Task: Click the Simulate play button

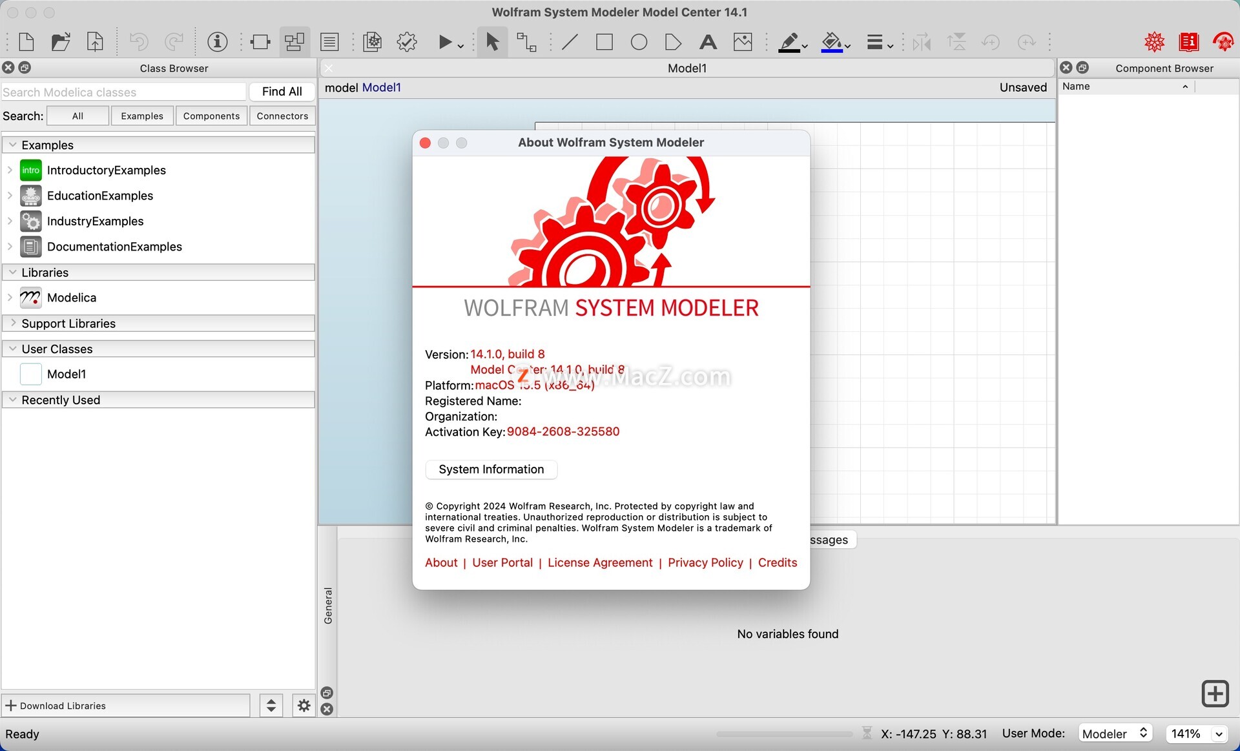Action: pyautogui.click(x=445, y=42)
